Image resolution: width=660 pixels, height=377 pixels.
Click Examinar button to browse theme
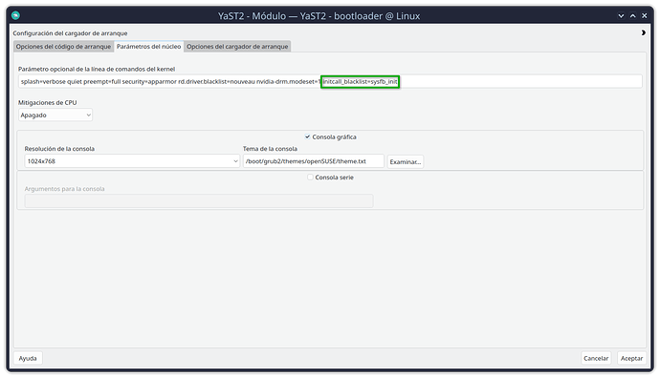406,161
